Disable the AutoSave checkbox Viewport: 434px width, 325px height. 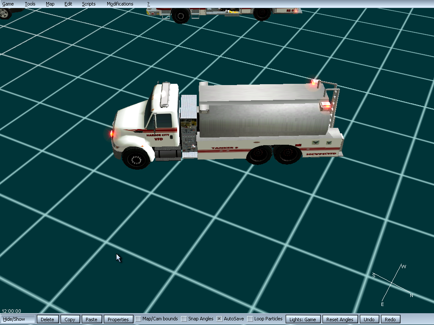pos(220,319)
